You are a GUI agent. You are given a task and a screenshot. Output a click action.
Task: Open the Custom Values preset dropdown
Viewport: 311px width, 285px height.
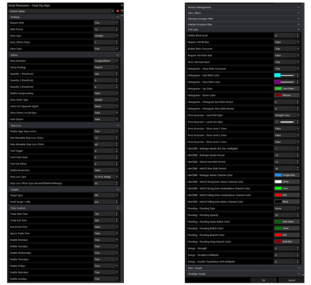pyautogui.click(x=61, y=11)
